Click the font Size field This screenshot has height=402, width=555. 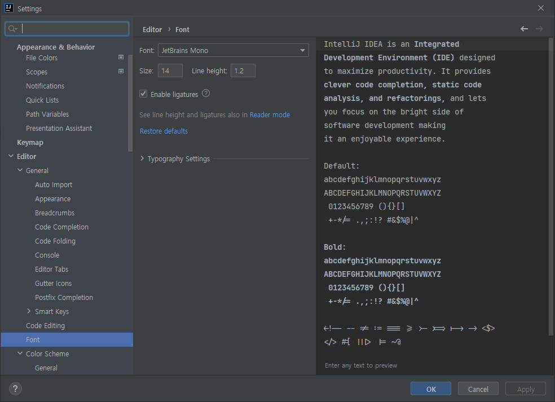point(170,71)
